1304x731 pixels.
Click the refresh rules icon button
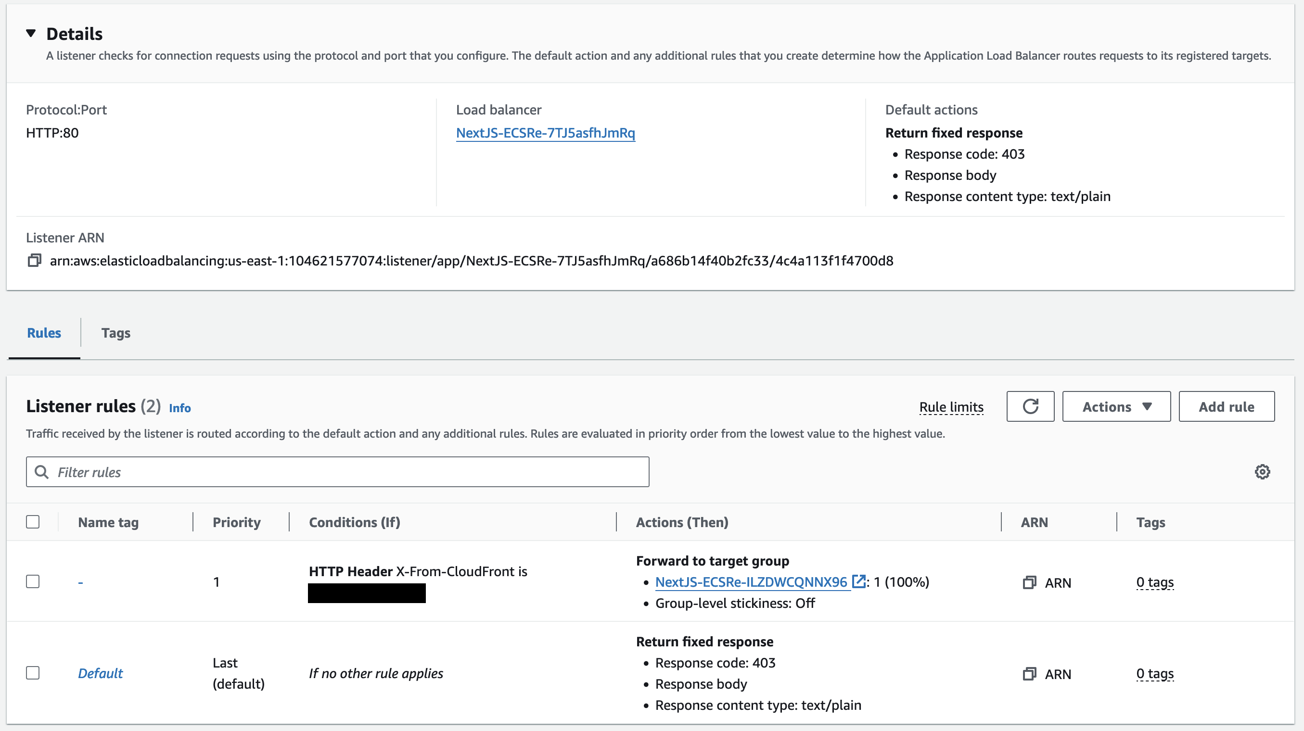(1030, 406)
